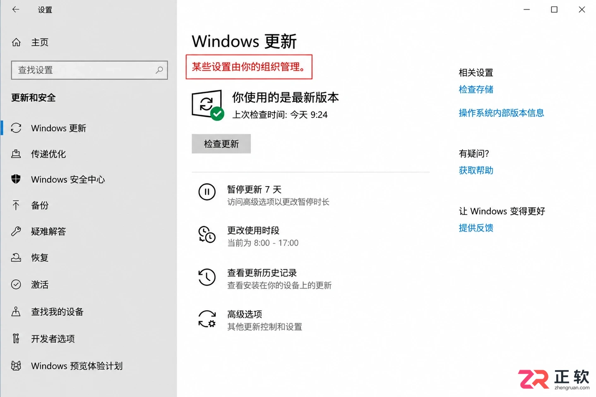596x397 pixels.
Task: Minimize the 设置 window
Action: (x=526, y=9)
